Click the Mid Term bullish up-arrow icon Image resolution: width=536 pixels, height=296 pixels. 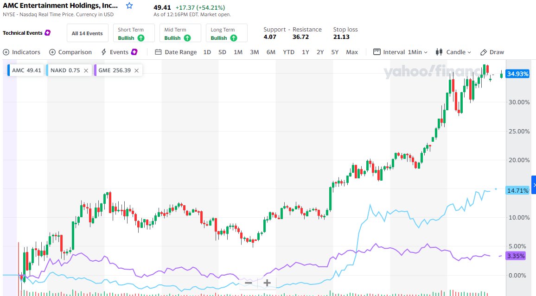coord(187,38)
